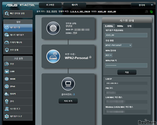Open the LAN port icon in sidebar
Screen dimensions: 157x125
pos(7,71)
